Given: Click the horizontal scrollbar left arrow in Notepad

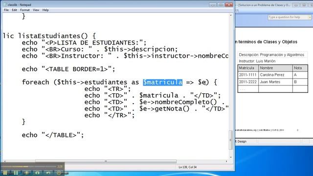Looking at the screenshot, I should click(5, 161).
